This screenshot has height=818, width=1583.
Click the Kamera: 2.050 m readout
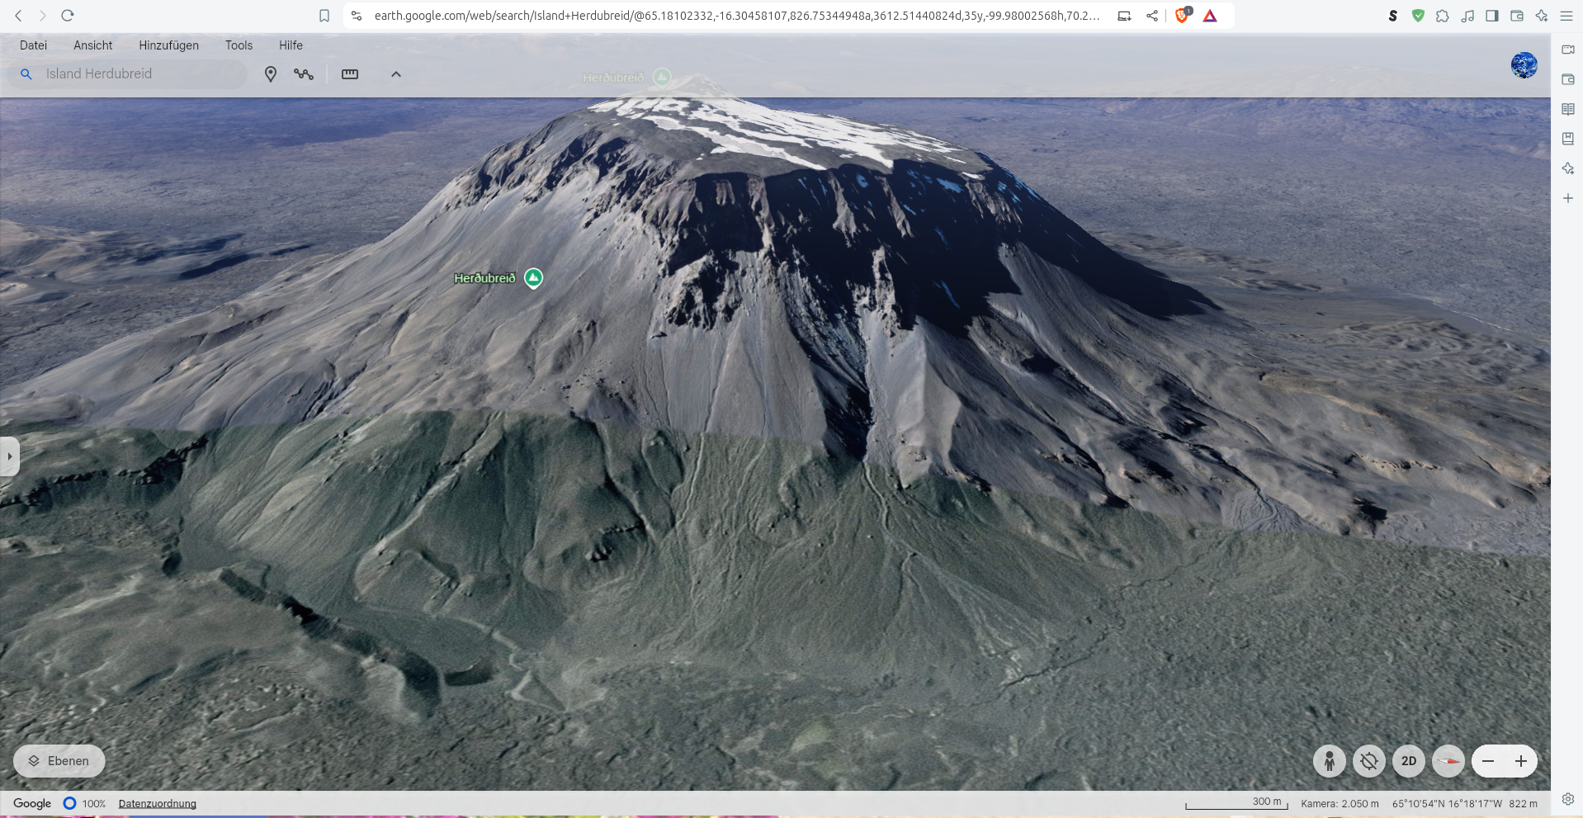click(1340, 804)
